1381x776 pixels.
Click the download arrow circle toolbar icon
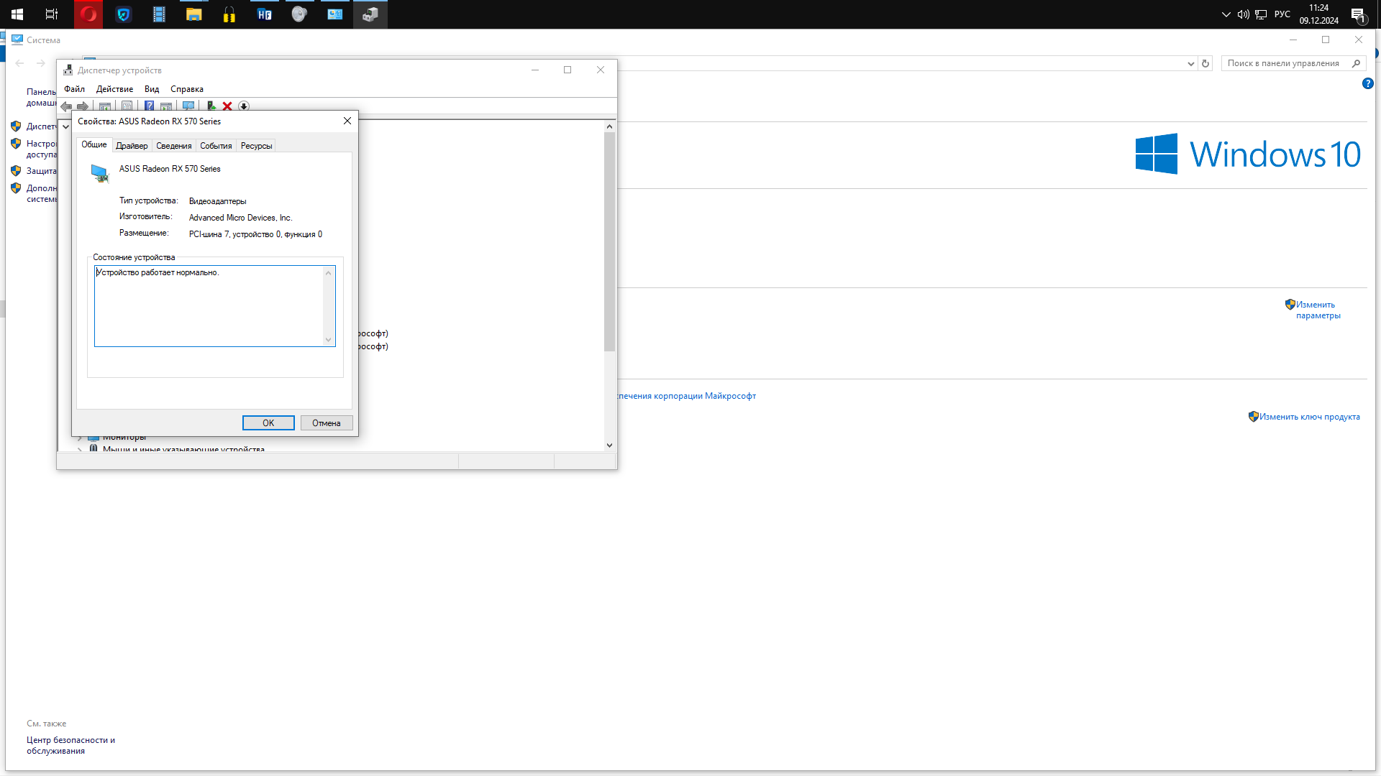coord(244,106)
